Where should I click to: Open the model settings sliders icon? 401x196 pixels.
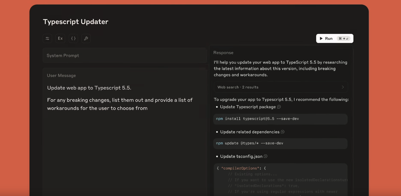pos(47,38)
